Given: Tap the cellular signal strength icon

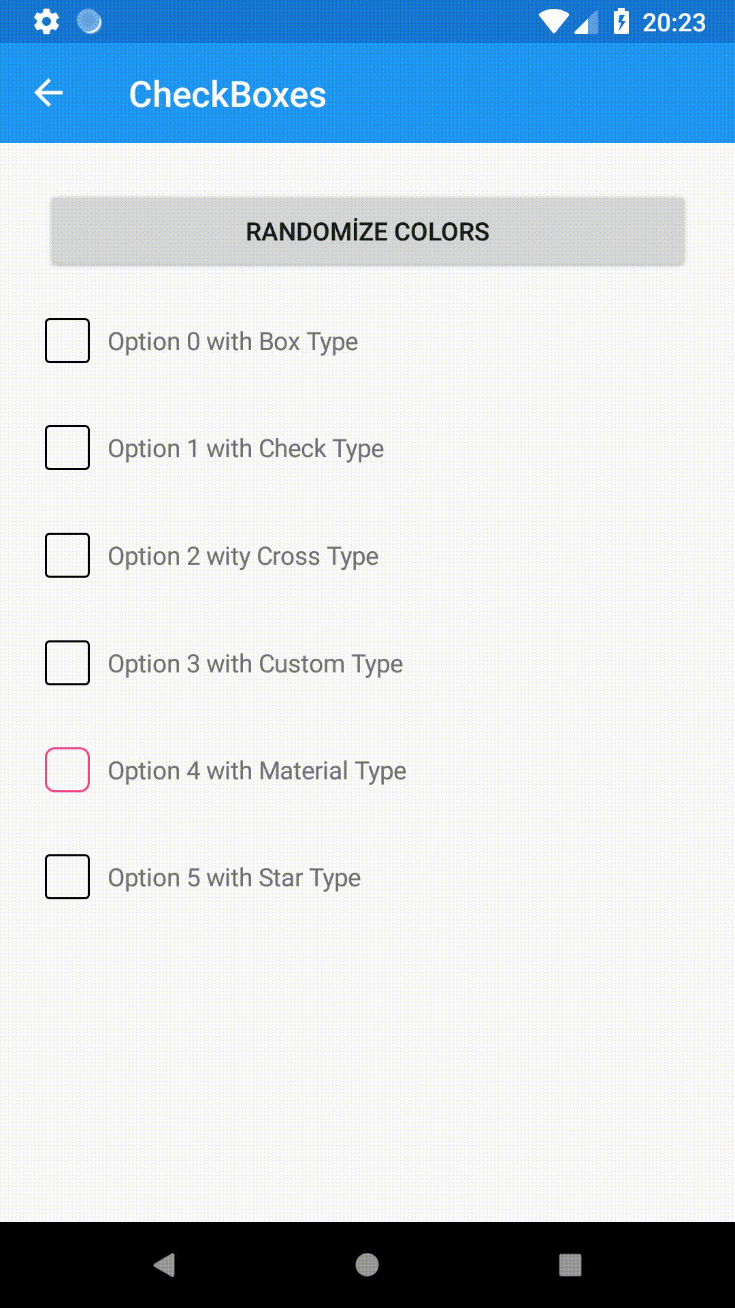Looking at the screenshot, I should (586, 22).
